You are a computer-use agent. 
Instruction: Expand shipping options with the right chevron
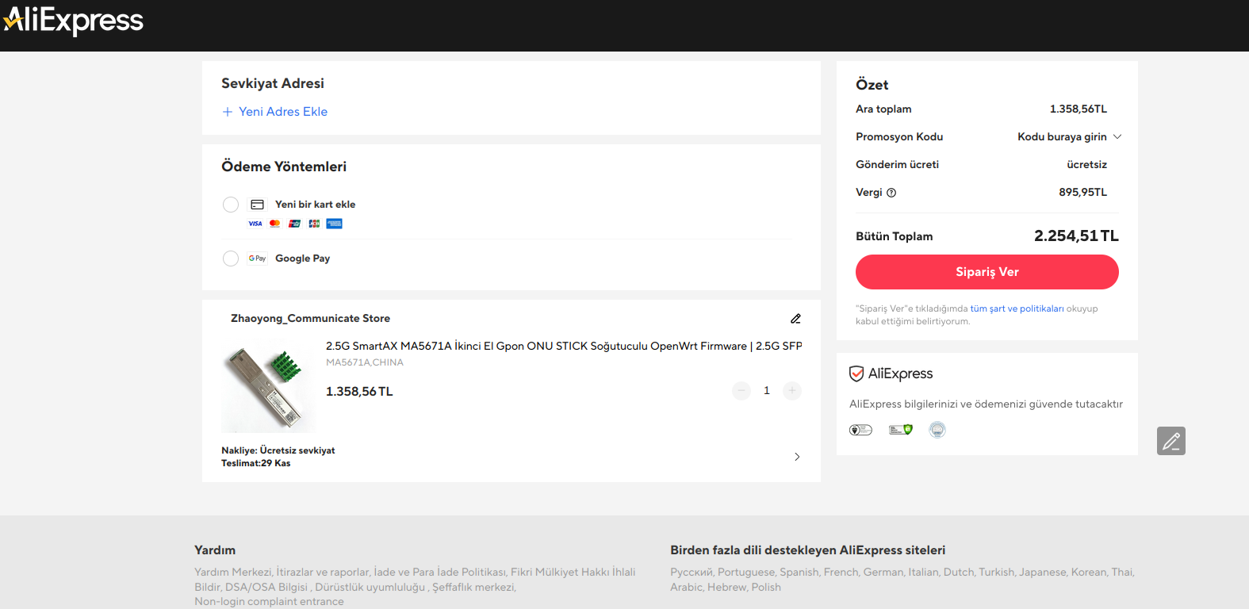pos(797,457)
